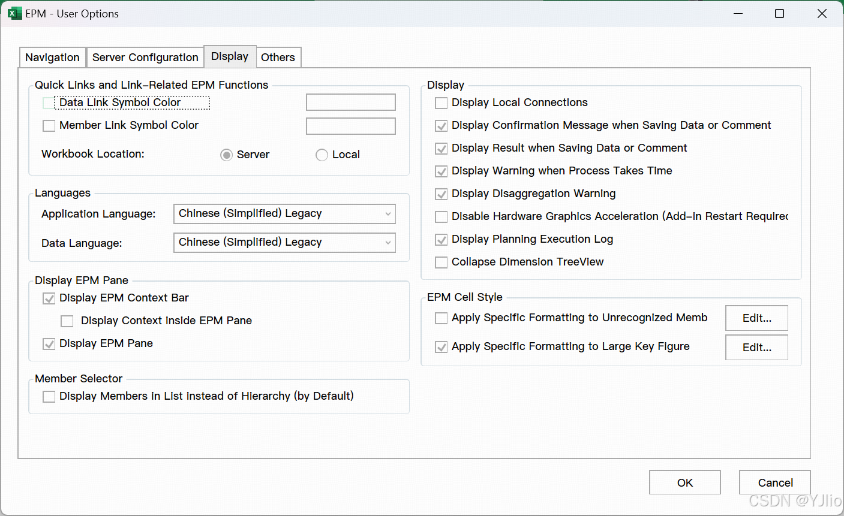The height and width of the screenshot is (516, 844).
Task: Enable Display Members in List Instead of Hierarchy
Action: 49,397
